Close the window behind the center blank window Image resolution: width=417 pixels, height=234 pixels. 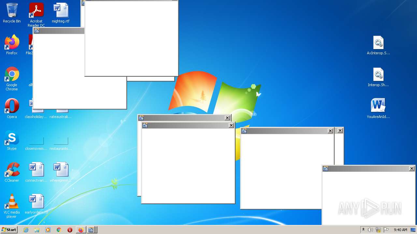point(227,118)
